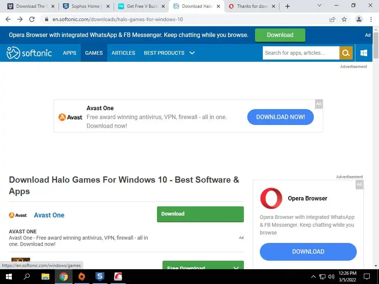Close the 'Thanks for down' Opera tab

click(274, 6)
